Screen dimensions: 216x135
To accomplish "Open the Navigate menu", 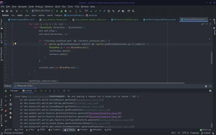I will pos(23,7).
